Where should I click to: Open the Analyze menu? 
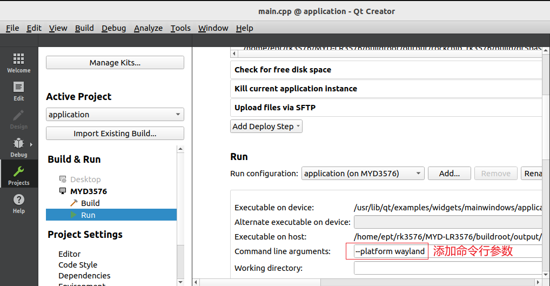click(x=148, y=28)
